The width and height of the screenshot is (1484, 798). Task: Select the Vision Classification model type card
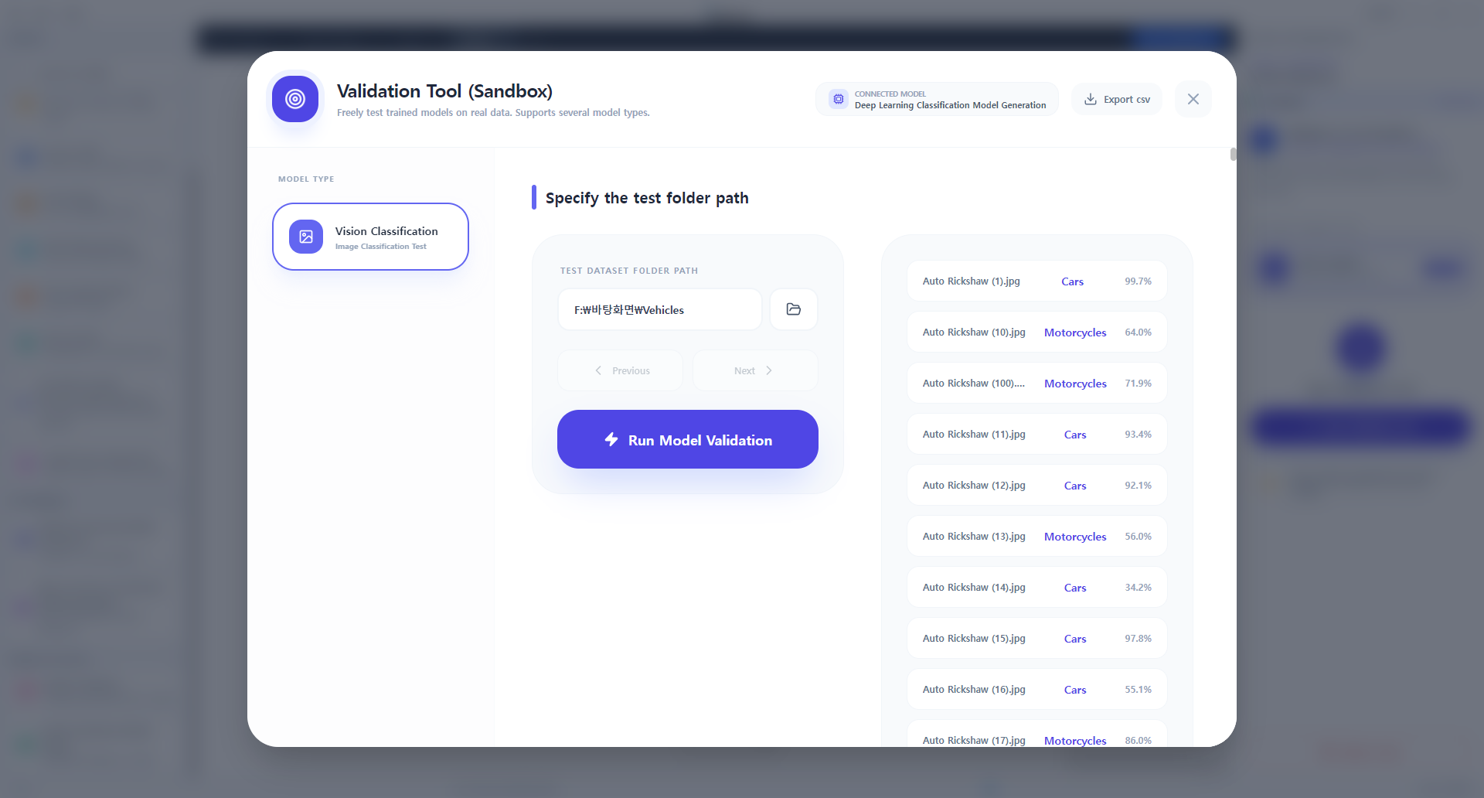(x=371, y=237)
